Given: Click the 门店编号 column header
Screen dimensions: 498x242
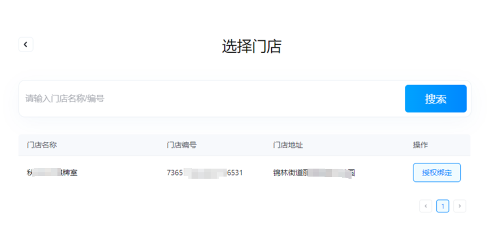Looking at the screenshot, I should [x=181, y=145].
